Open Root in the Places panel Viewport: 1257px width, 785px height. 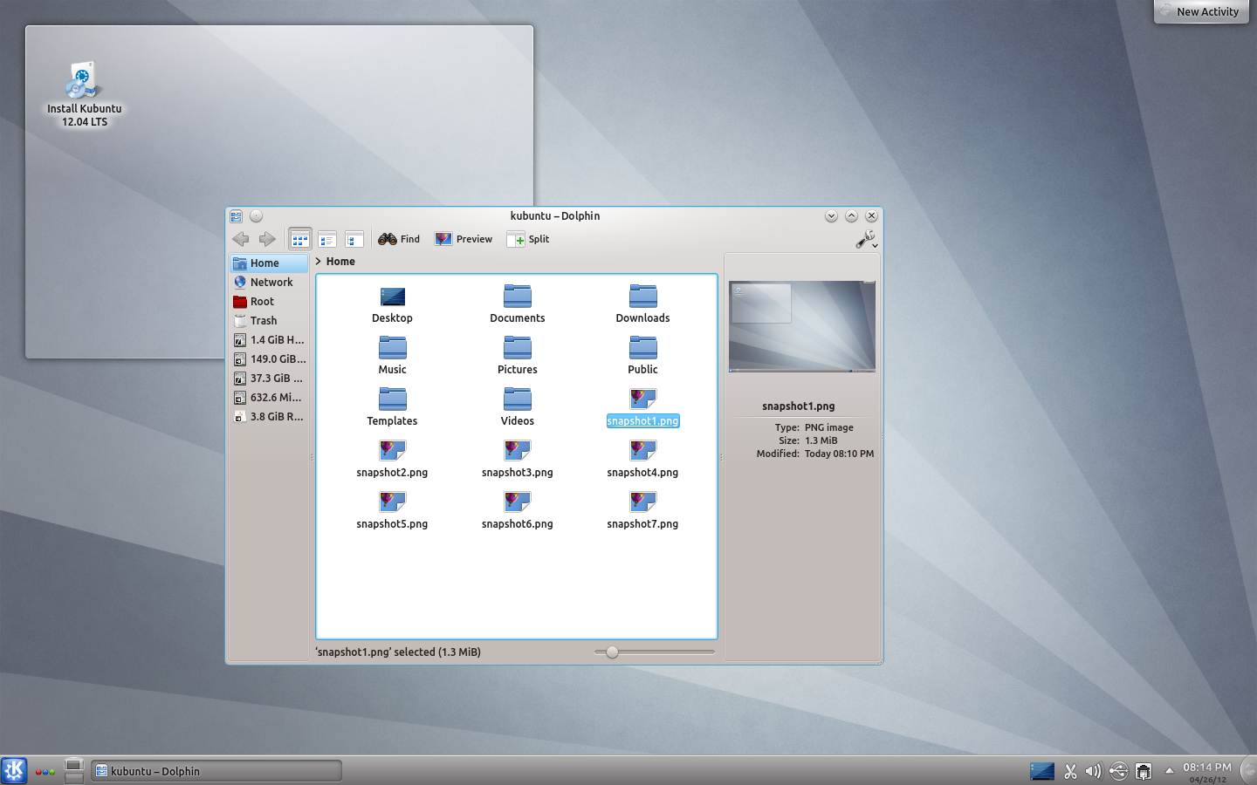[x=269, y=302]
